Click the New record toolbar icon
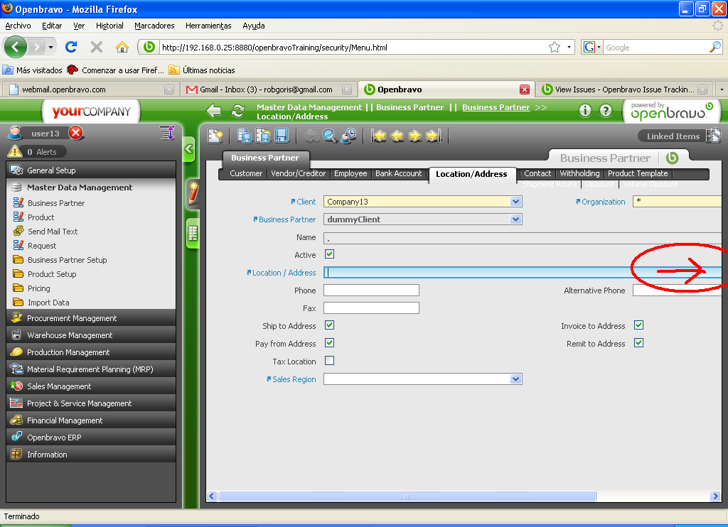The height and width of the screenshot is (527, 728). point(215,136)
